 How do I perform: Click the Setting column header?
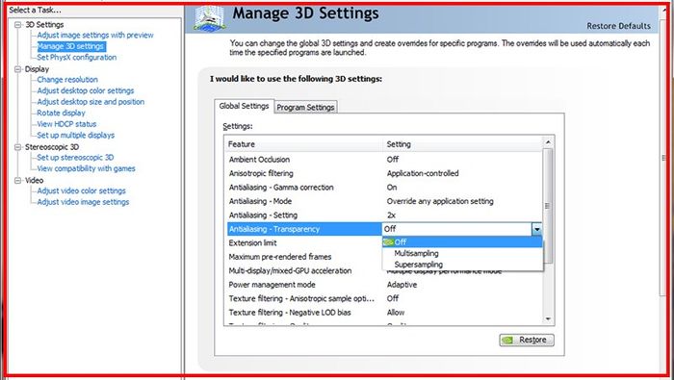462,144
